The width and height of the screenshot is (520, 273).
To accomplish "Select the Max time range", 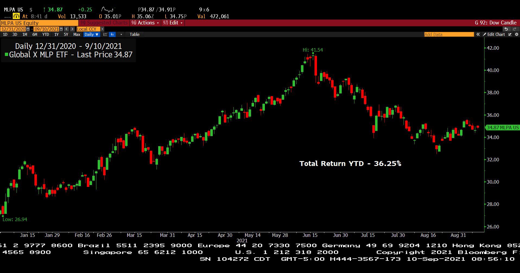I will tap(77, 34).
